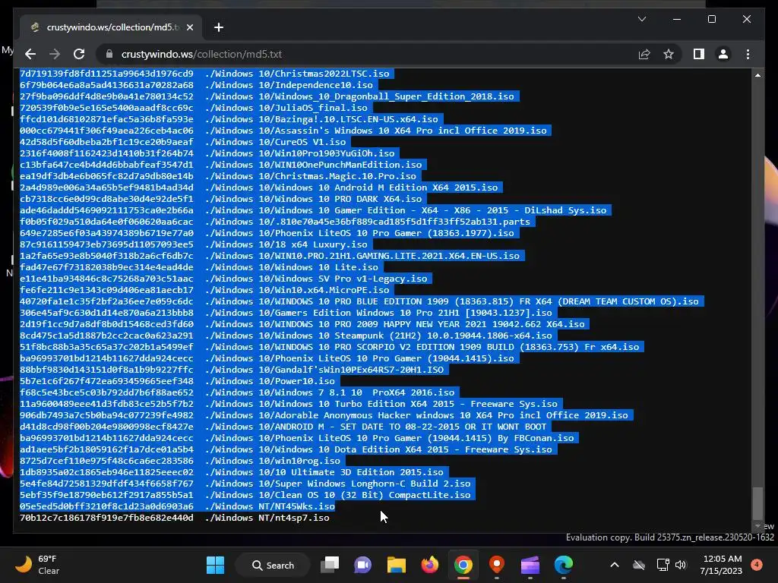778x583 pixels.
Task: Open Windows Start menu
Action: [215, 565]
